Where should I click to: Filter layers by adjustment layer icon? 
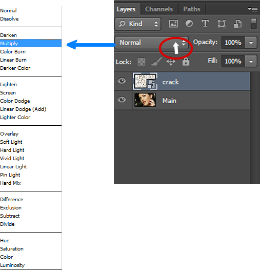189,24
